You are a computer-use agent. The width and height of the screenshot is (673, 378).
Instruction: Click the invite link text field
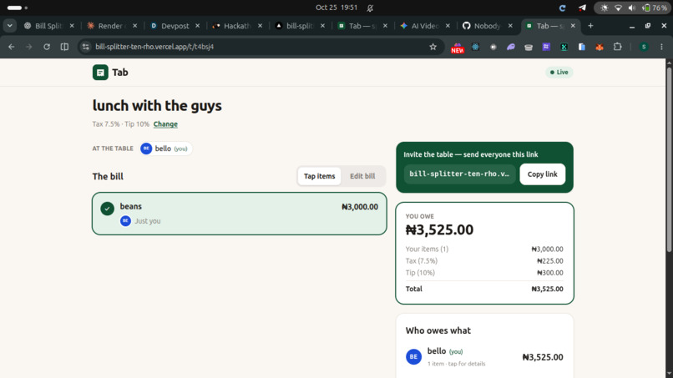(x=459, y=174)
